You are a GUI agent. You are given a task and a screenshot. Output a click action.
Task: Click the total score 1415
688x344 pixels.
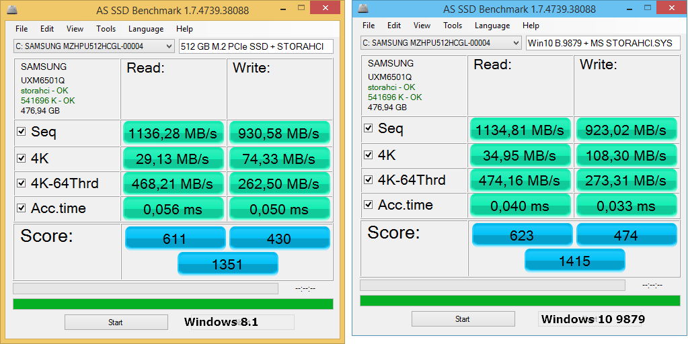coord(575,260)
